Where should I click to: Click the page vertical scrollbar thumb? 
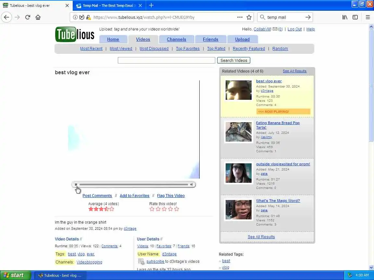click(371, 86)
